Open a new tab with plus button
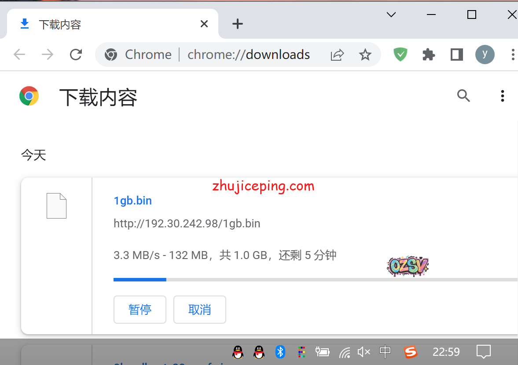 (x=238, y=24)
